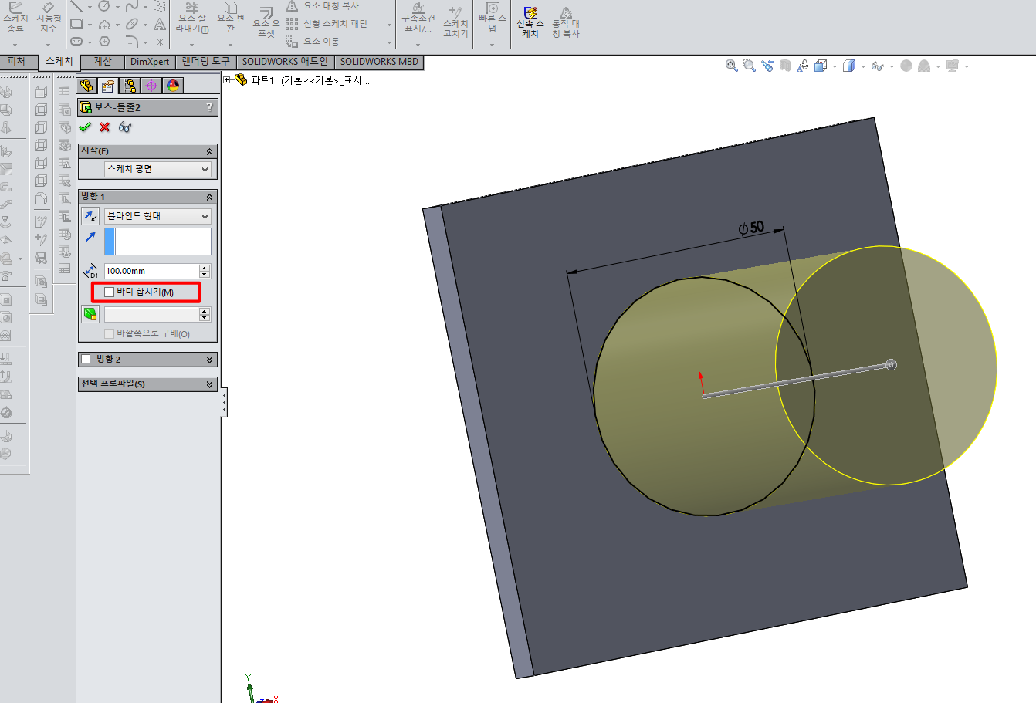Viewport: 1036px width, 703px height.
Task: Open the DimXpertManager crosshair tab icon
Action: [x=151, y=86]
